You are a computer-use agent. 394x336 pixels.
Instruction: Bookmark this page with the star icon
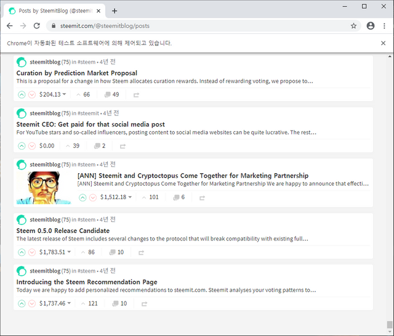[x=353, y=26]
